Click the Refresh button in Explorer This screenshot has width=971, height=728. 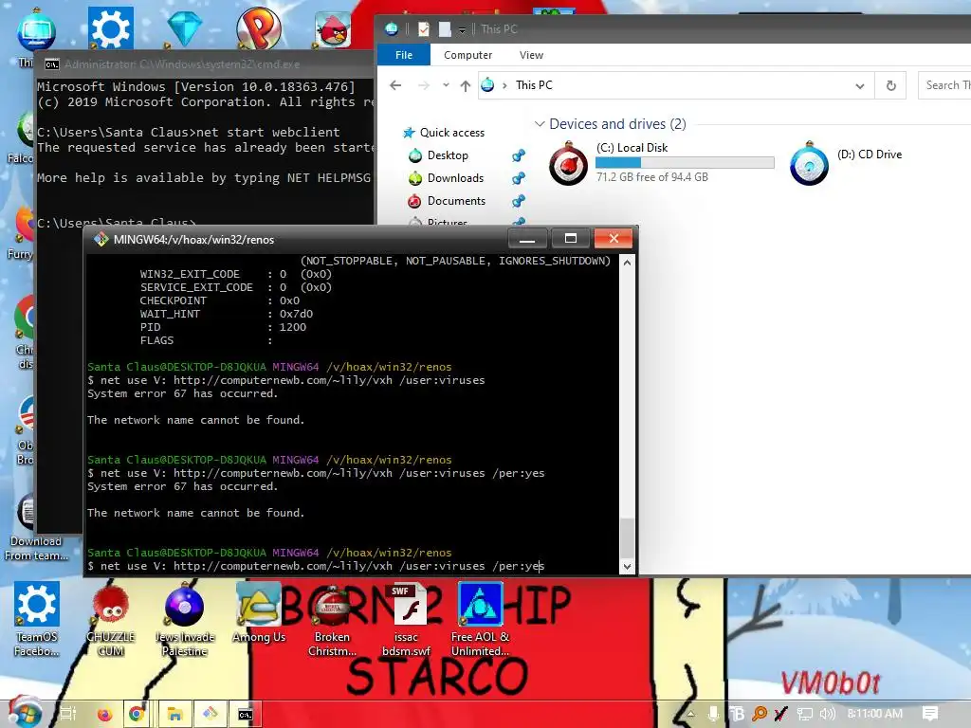(890, 85)
